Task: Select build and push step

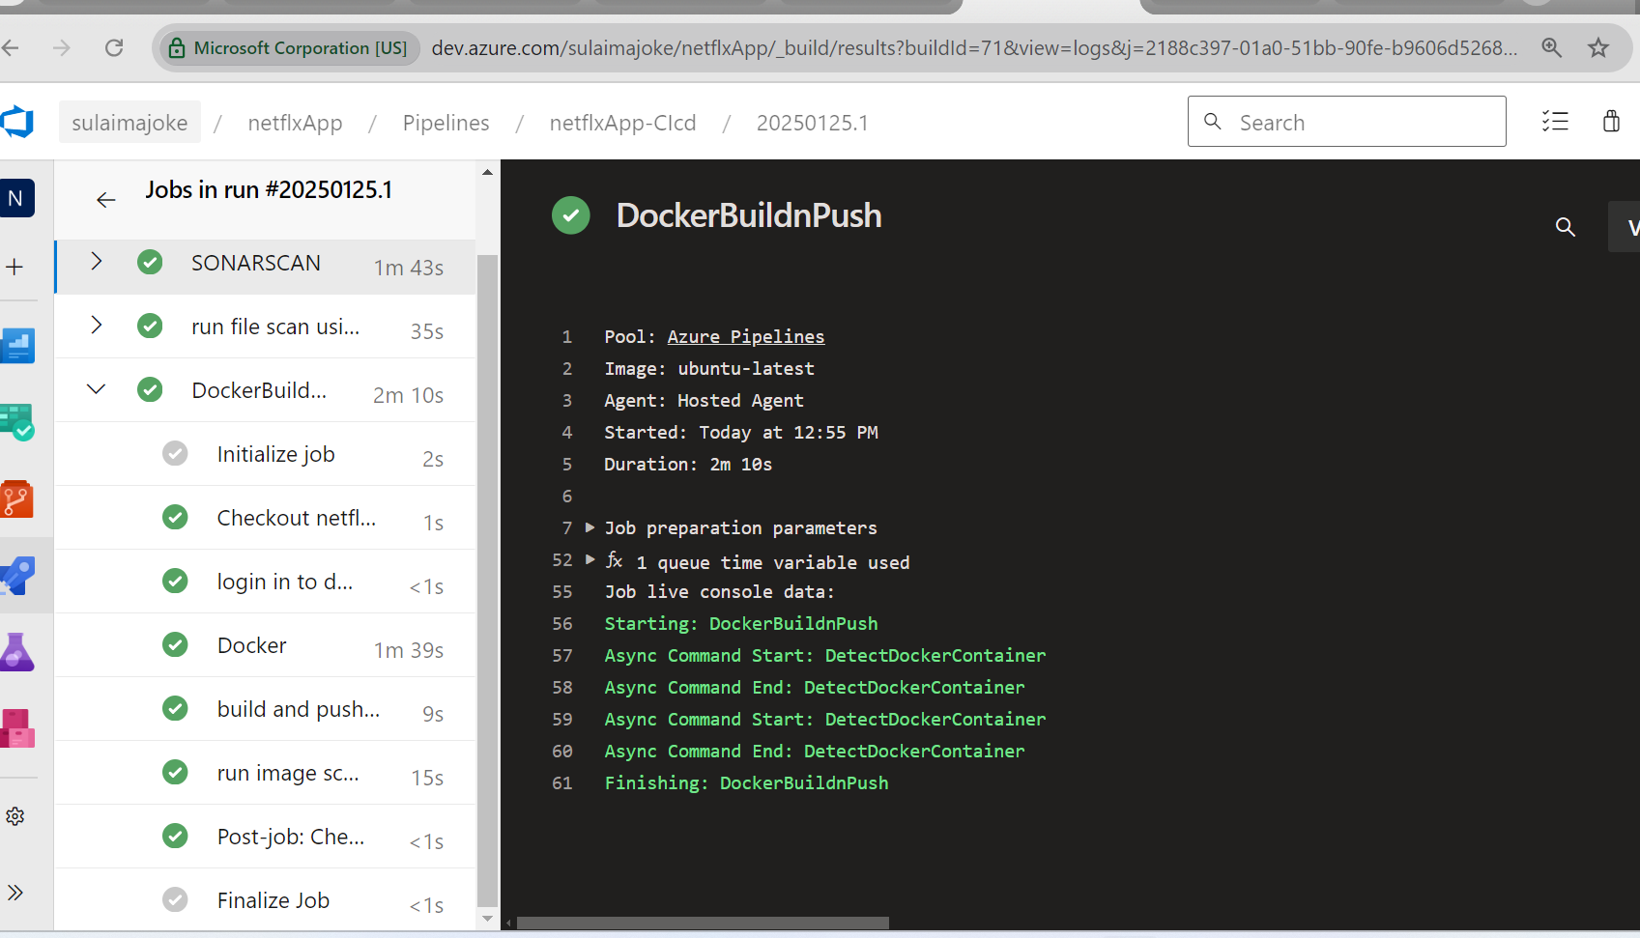Action: [266, 709]
